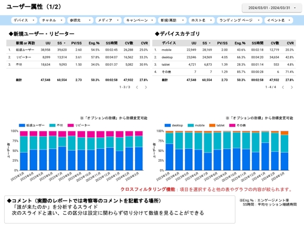
Task: Click the mobile teal legend swatch
Action: point(191,125)
